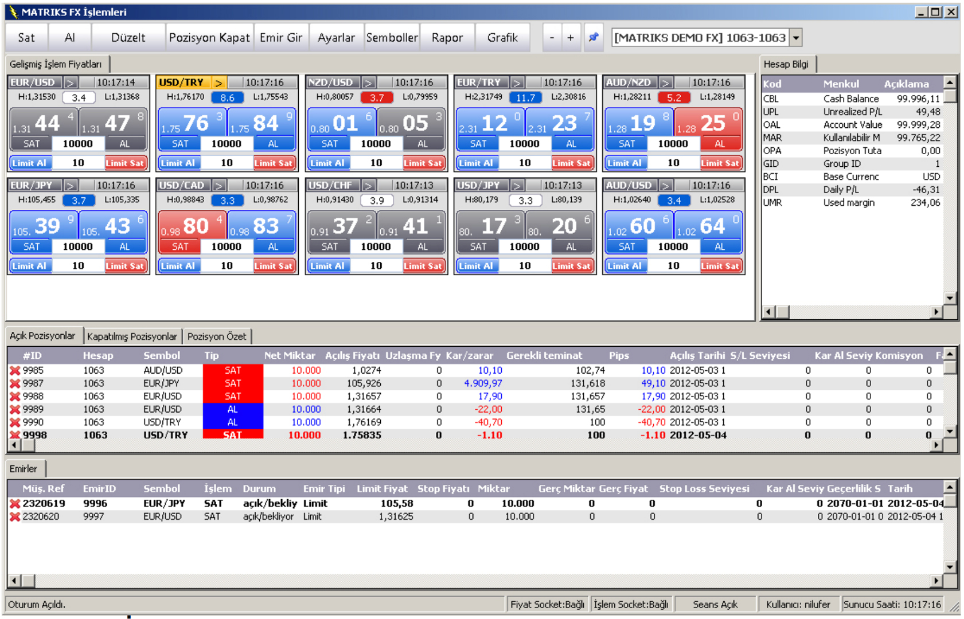
Task: Click the Düzelt toolbar button
Action: (128, 38)
